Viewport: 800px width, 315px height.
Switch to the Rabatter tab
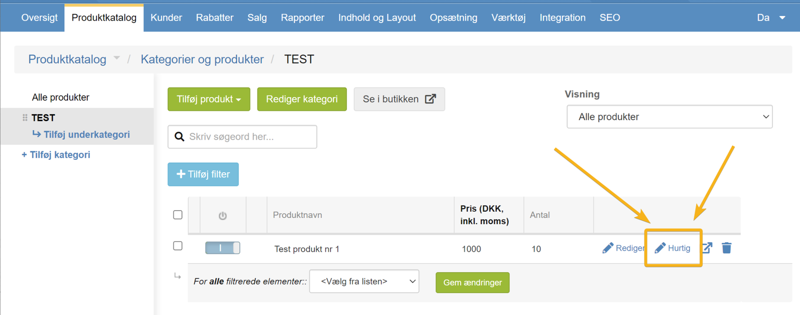click(214, 17)
